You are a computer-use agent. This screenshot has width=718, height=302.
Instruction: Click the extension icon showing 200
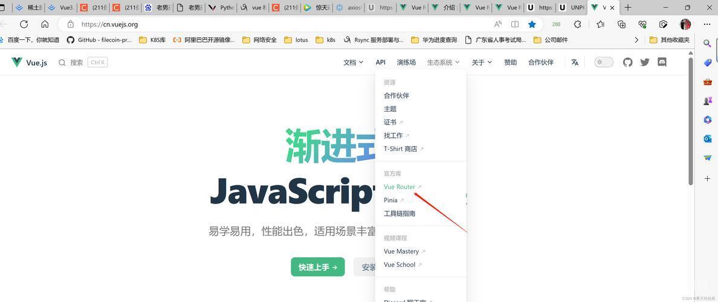click(556, 24)
